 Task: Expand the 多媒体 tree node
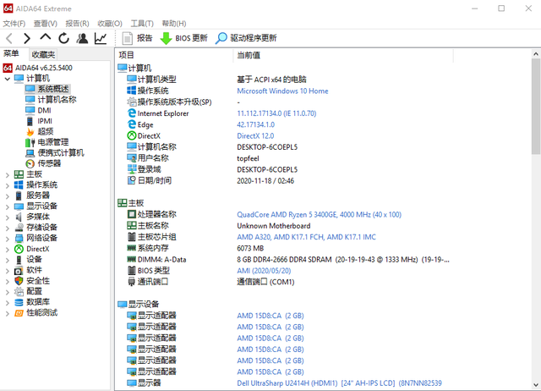8,218
